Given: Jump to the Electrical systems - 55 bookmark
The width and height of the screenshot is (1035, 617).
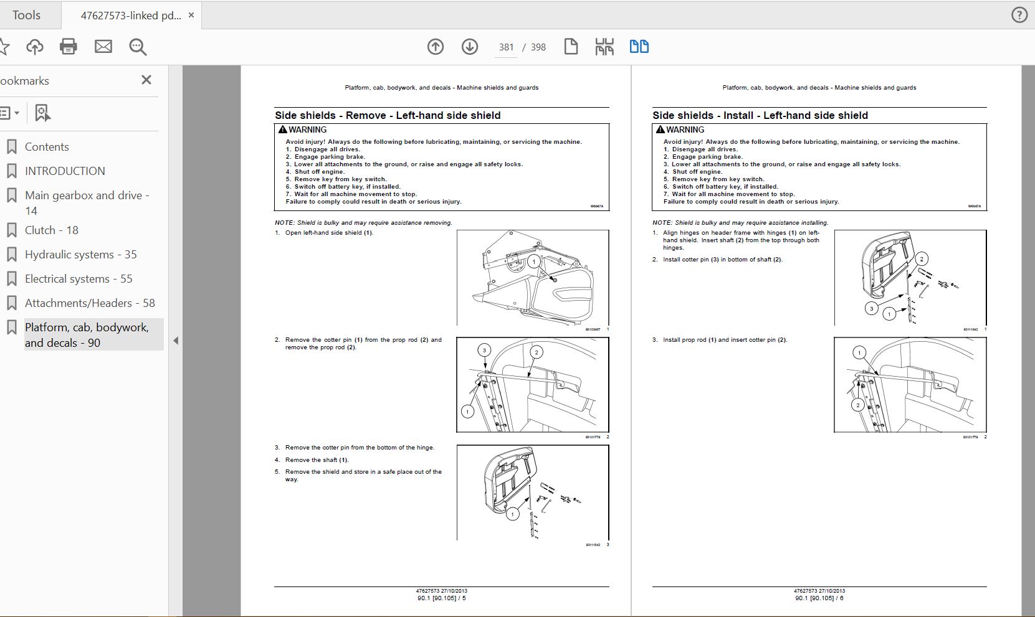Looking at the screenshot, I should tap(79, 279).
